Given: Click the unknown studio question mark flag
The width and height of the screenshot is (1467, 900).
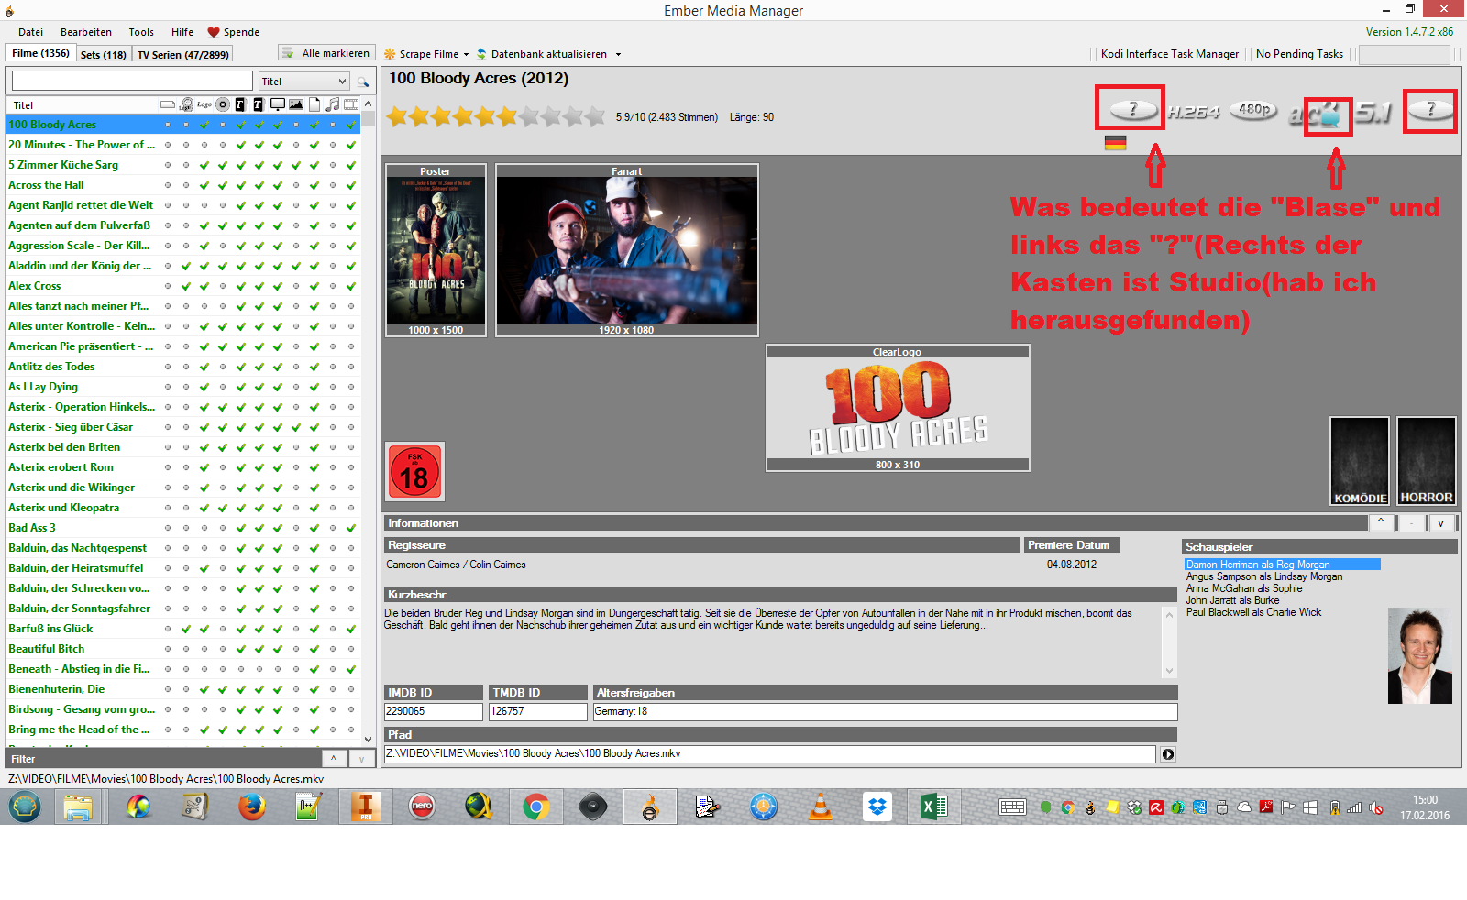Looking at the screenshot, I should 1429,110.
